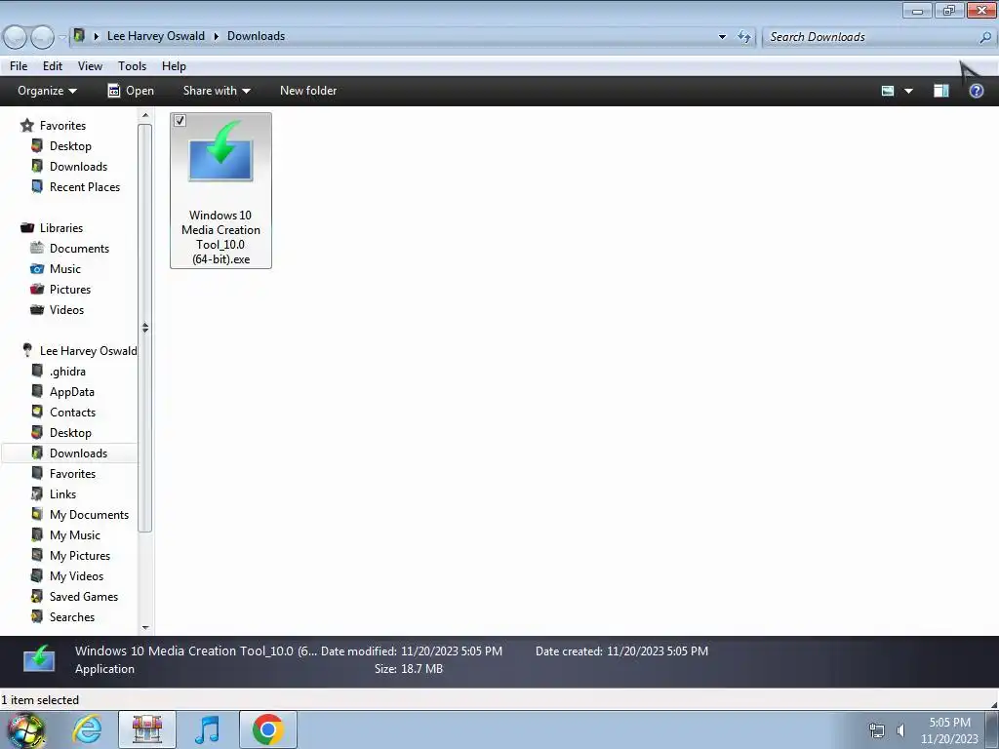Click Explorer library icon in taskbar
Screen dimensions: 999x749
(147, 729)
